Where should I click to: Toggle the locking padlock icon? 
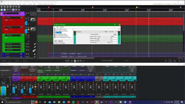coord(19,10)
